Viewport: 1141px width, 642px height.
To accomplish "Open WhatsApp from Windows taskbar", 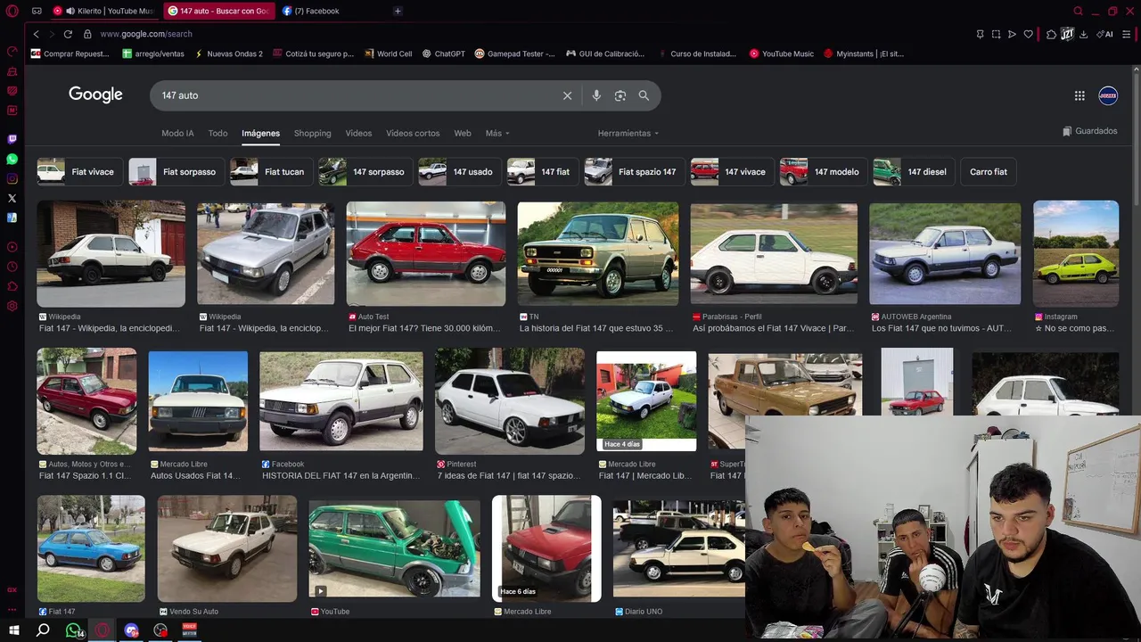I will (74, 630).
